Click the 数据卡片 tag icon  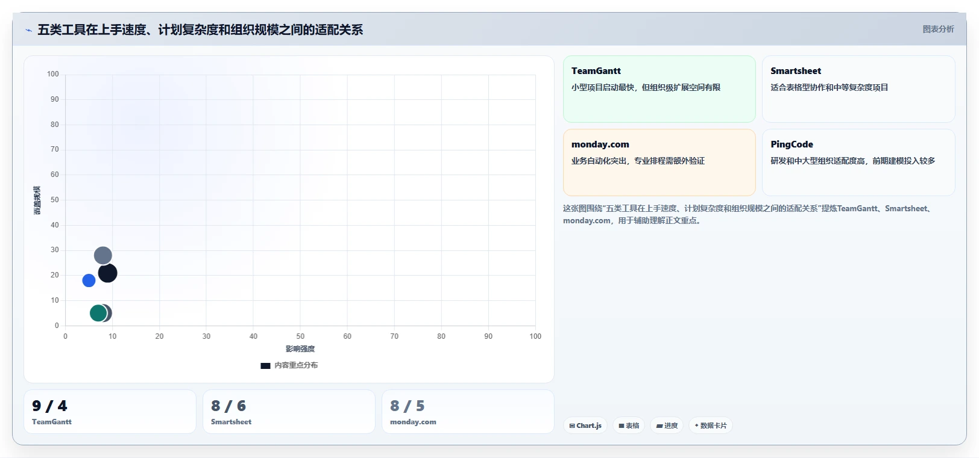[x=697, y=426]
